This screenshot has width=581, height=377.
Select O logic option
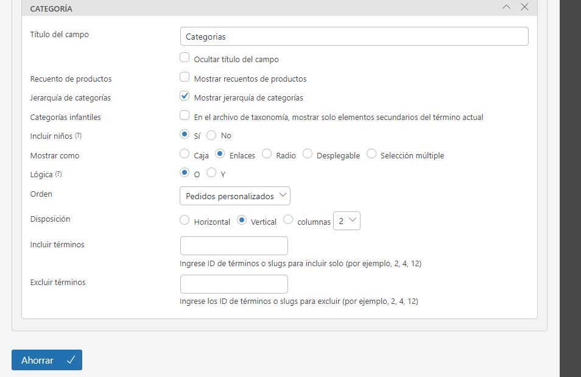pos(184,172)
